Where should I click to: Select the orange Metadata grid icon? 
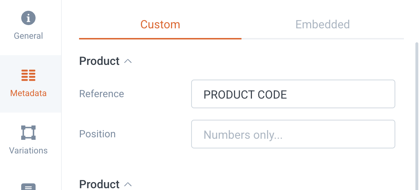point(28,75)
